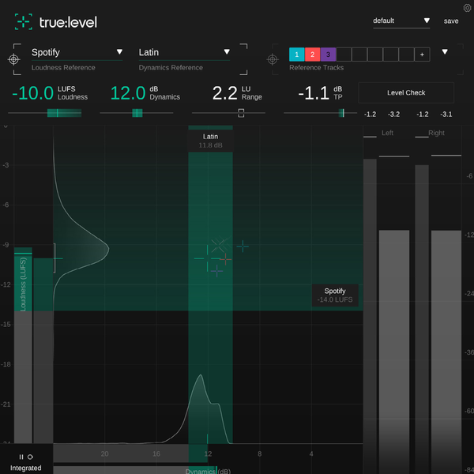Open the default preset dropdown
The width and height of the screenshot is (474, 474).
pyautogui.click(x=427, y=21)
